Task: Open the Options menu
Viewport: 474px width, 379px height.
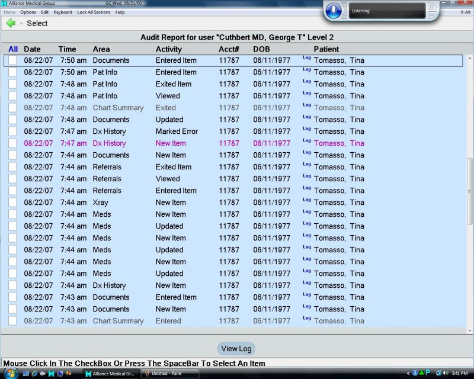Action: [28, 12]
